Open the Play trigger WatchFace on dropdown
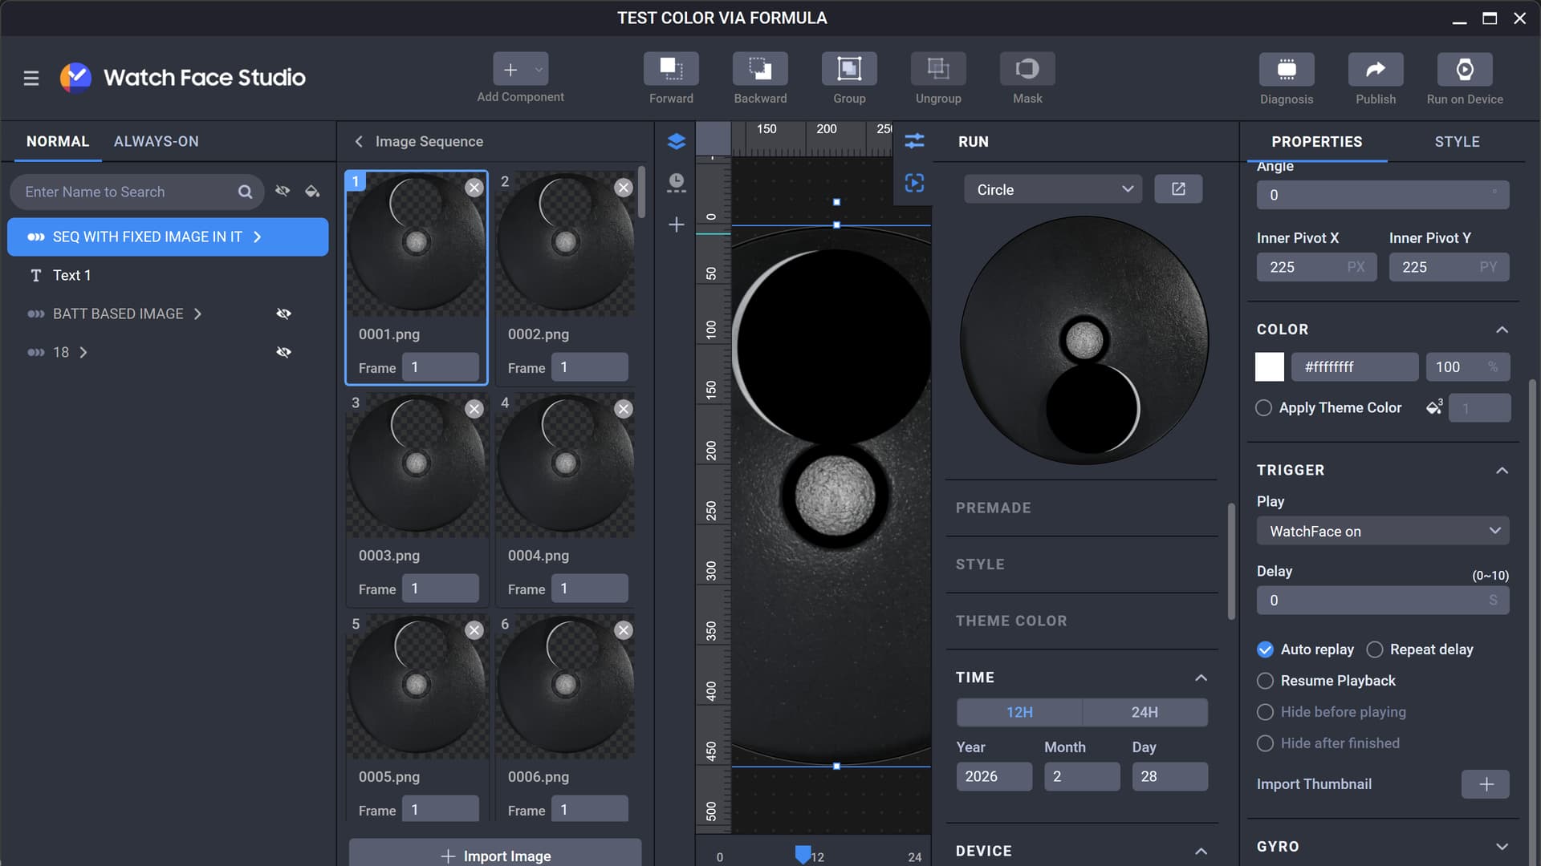The height and width of the screenshot is (866, 1541). coord(1382,531)
